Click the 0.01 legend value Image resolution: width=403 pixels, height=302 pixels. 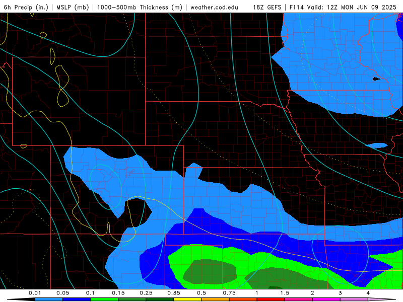point(35,293)
